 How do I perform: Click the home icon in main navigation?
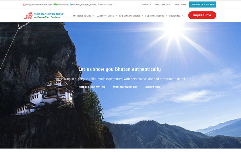click(74, 16)
